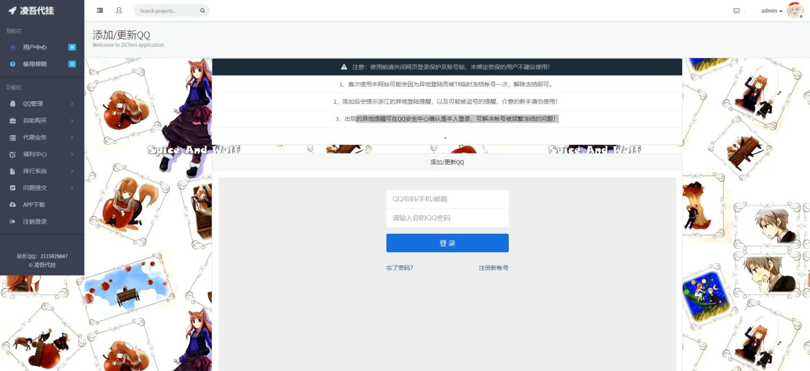Click notice line 3 about QQ安全中心
This screenshot has width=810, height=371.
pyautogui.click(x=447, y=119)
